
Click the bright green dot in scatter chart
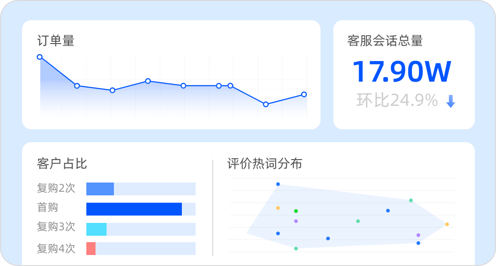point(296,211)
